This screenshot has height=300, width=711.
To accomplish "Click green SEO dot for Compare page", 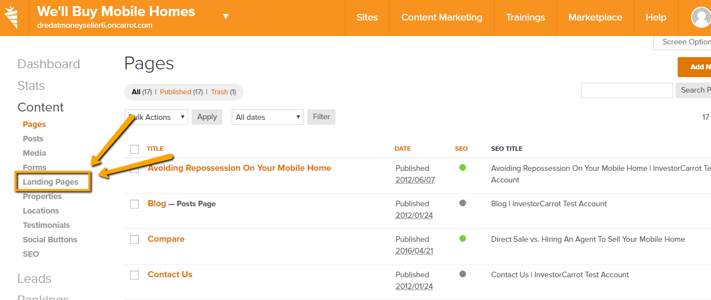I will [x=463, y=238].
